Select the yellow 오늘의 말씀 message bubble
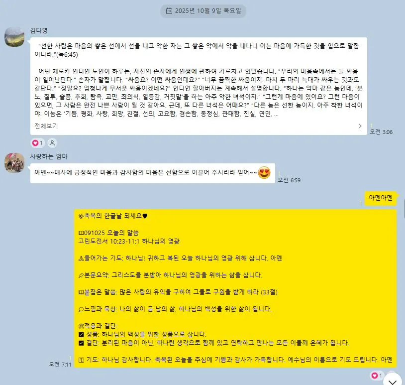Screen dimensions: 405x385 [235, 288]
